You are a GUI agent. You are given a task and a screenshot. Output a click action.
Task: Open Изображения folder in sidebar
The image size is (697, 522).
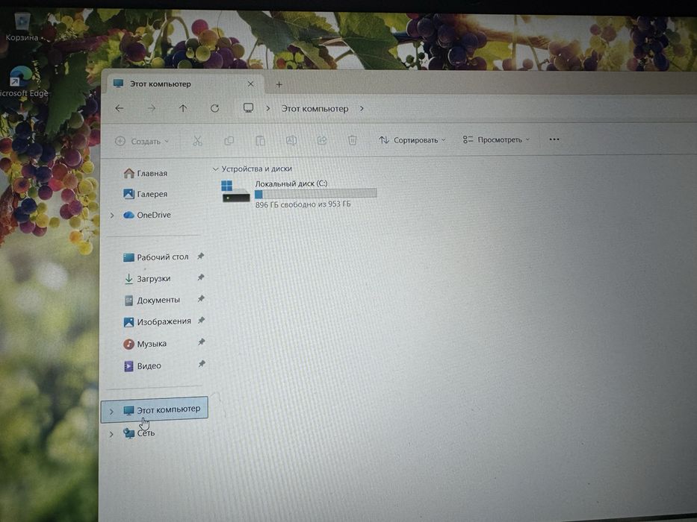(158, 322)
